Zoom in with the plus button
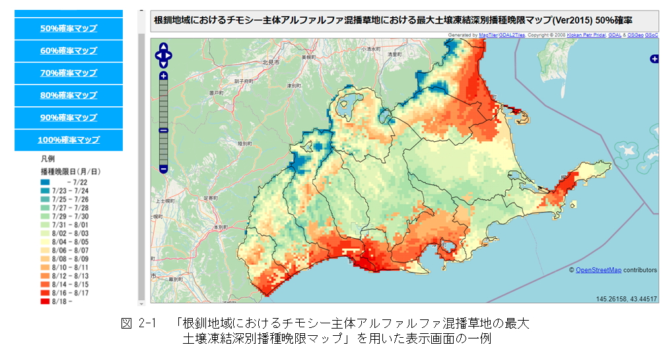Image resolution: width=663 pixels, height=353 pixels. click(x=163, y=76)
